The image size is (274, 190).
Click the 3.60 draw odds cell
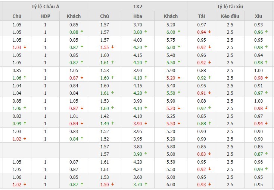coord(137,177)
